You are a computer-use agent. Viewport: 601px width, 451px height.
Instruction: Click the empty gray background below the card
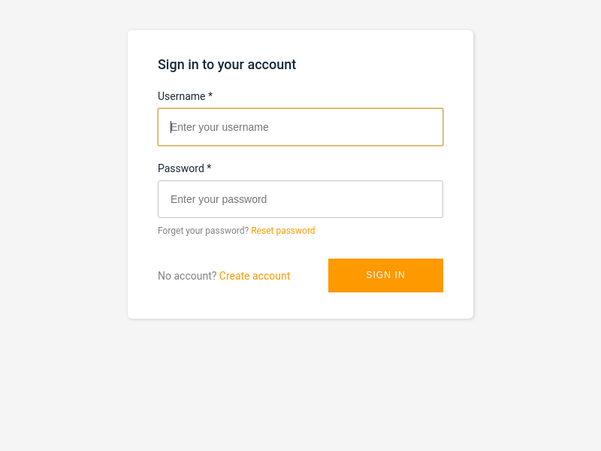click(x=300, y=383)
